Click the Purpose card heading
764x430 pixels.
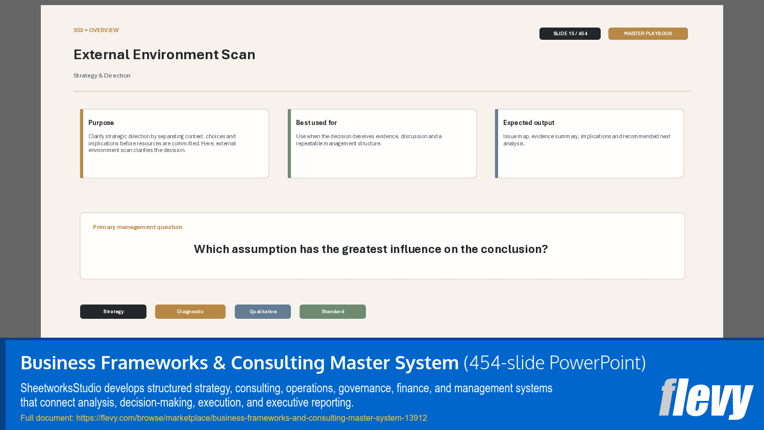101,123
